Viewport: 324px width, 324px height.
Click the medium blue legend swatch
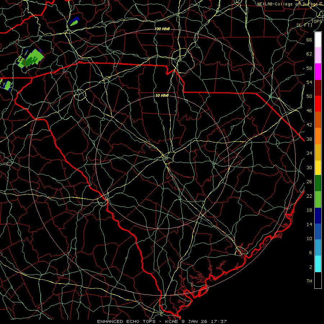318,231
